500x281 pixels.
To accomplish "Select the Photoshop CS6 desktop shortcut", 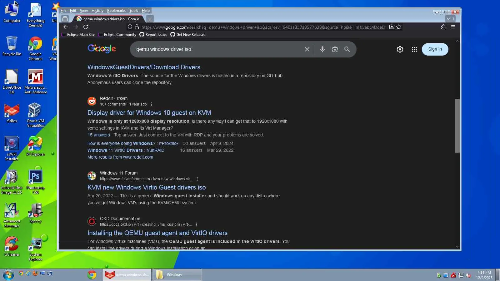I will [x=36, y=182].
